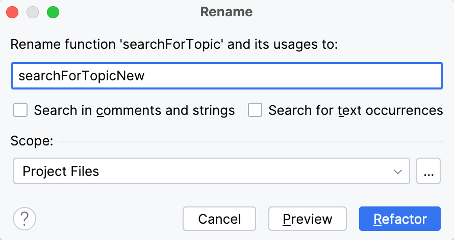Tick the Search for text occurrences checkbox

255,110
